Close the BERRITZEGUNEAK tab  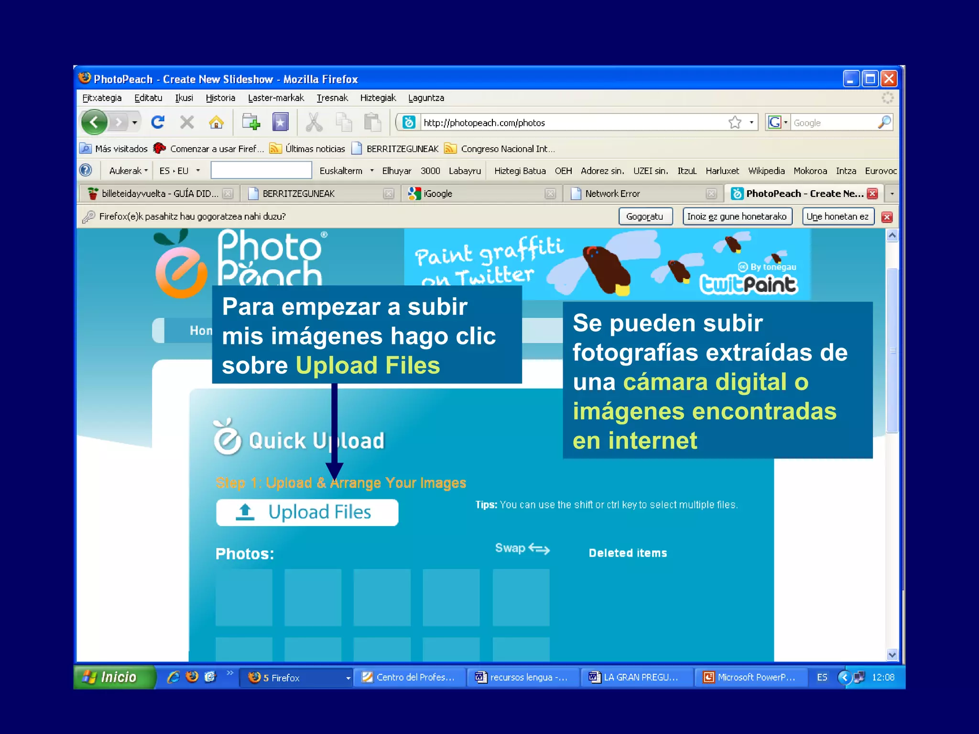pos(389,194)
